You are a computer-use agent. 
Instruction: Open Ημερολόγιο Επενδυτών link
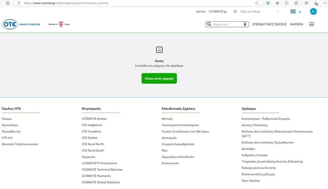(x=178, y=157)
